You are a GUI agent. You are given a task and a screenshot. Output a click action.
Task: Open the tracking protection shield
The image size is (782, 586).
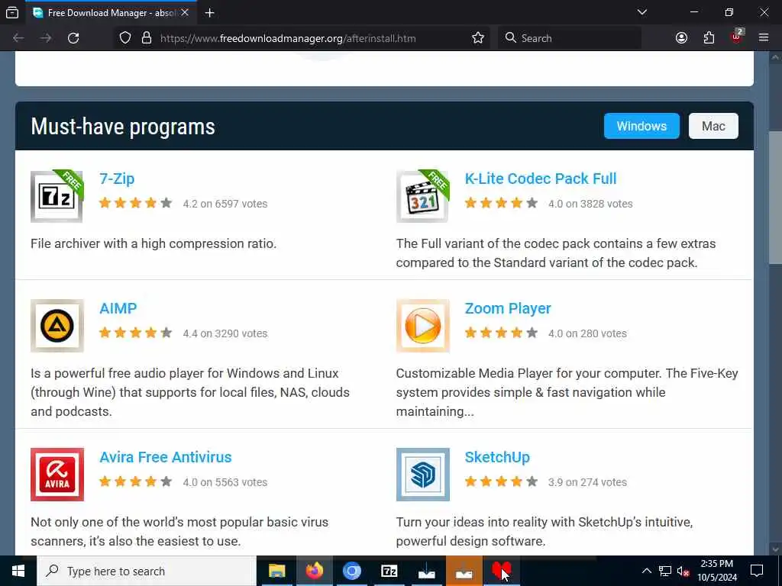click(x=125, y=38)
